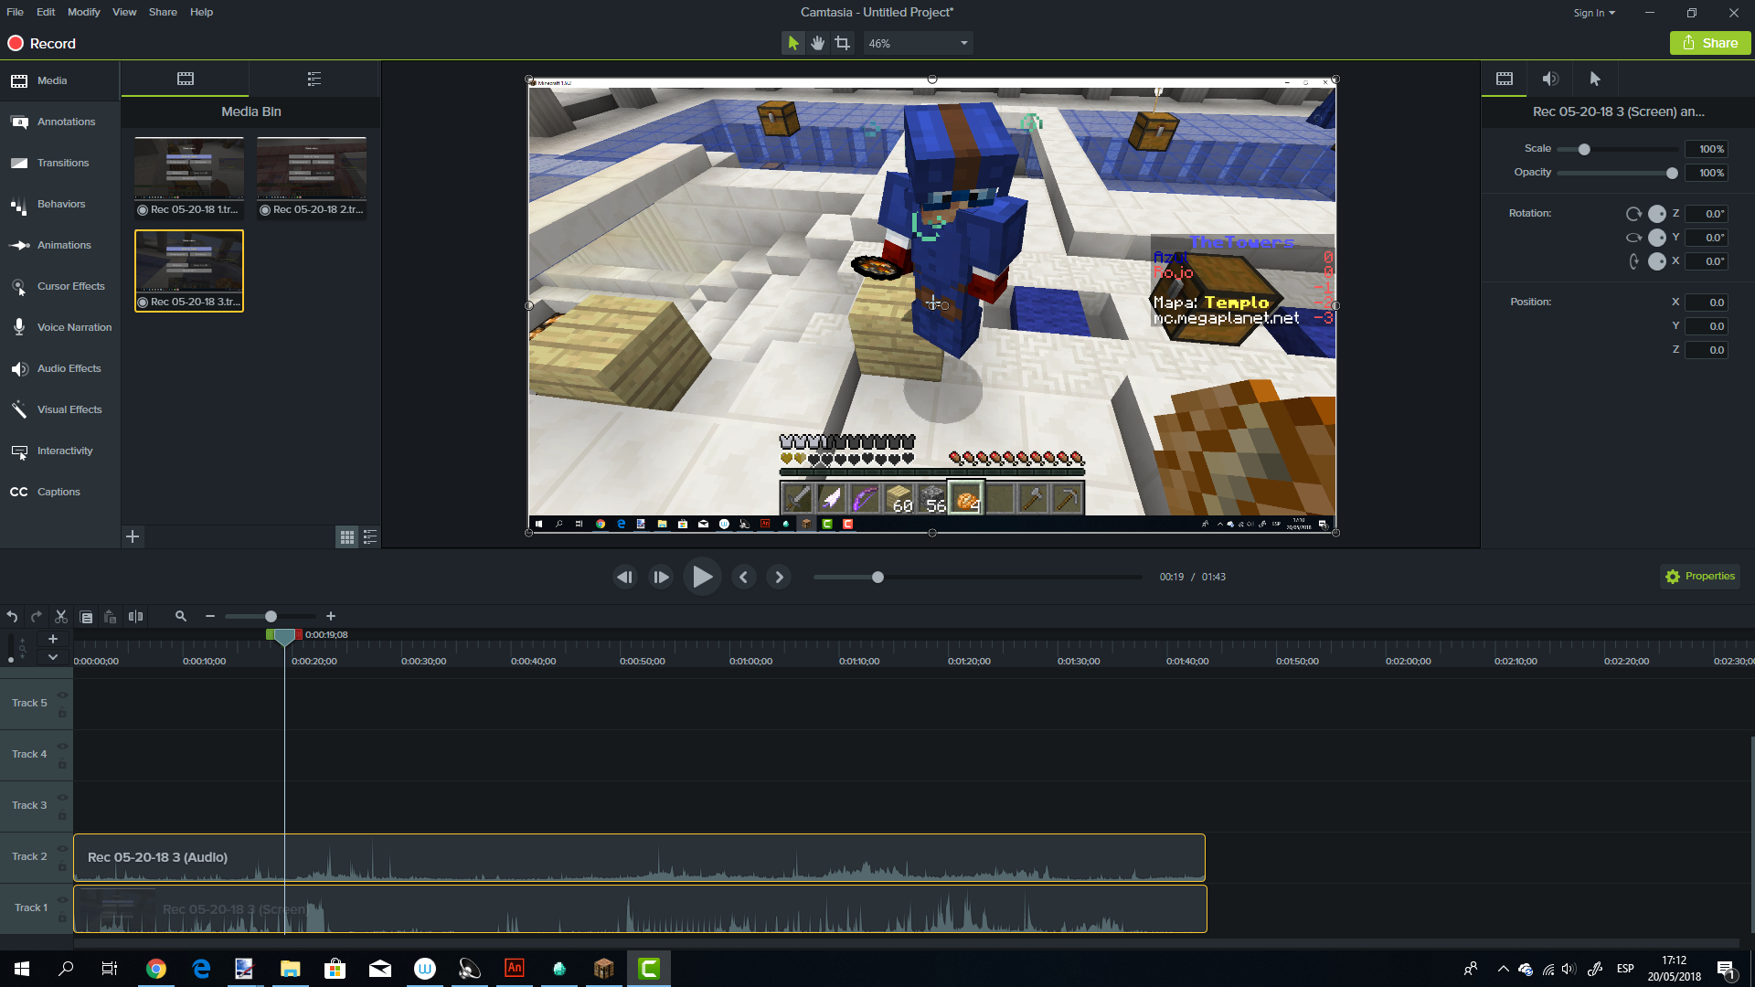Start a recording with Record button

pyautogui.click(x=42, y=43)
